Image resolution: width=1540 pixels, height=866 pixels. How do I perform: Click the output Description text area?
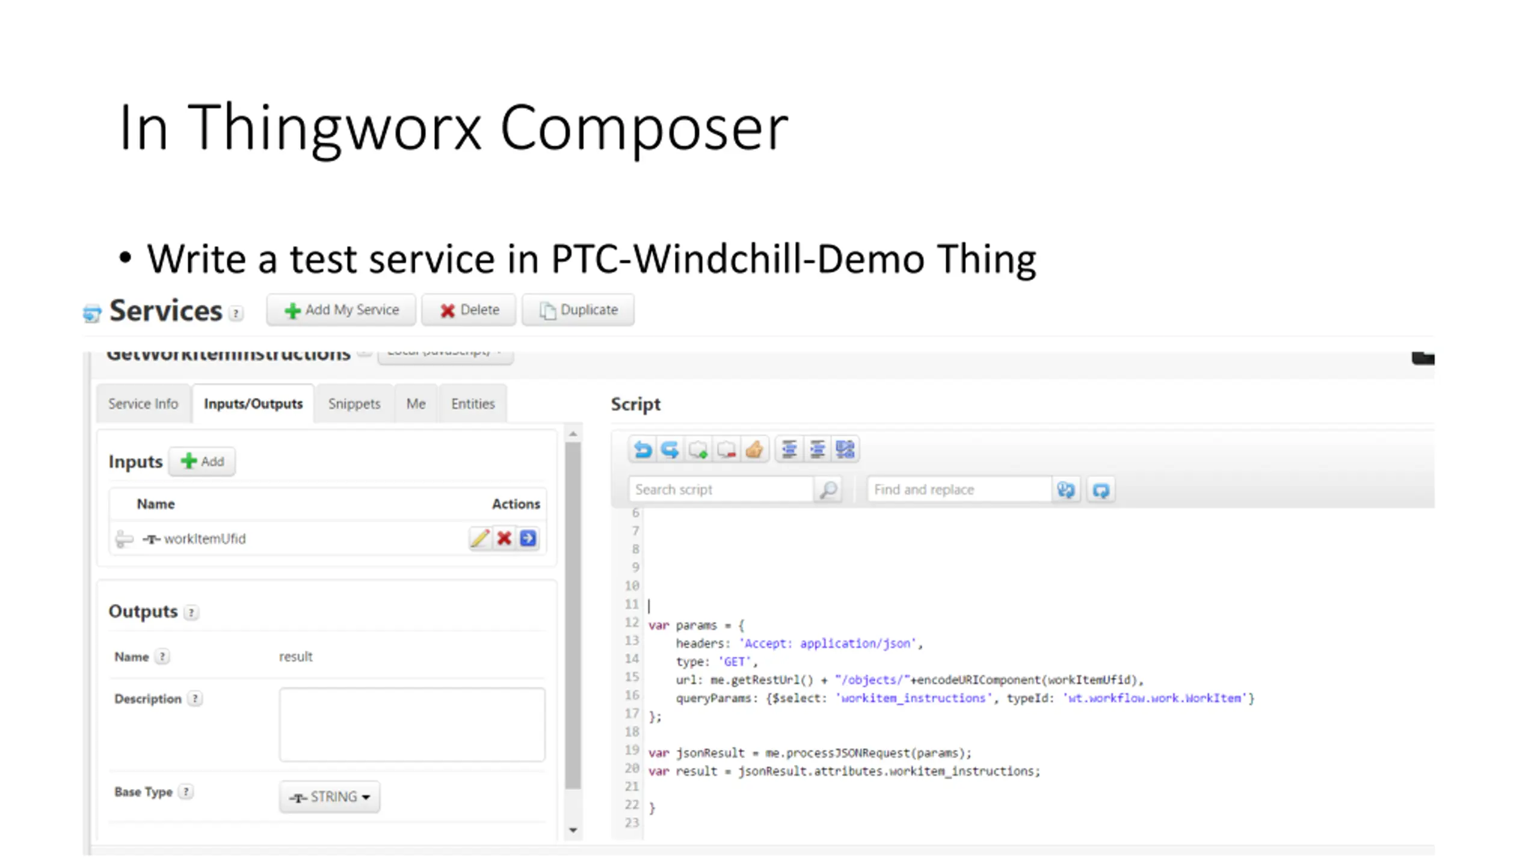pos(412,725)
